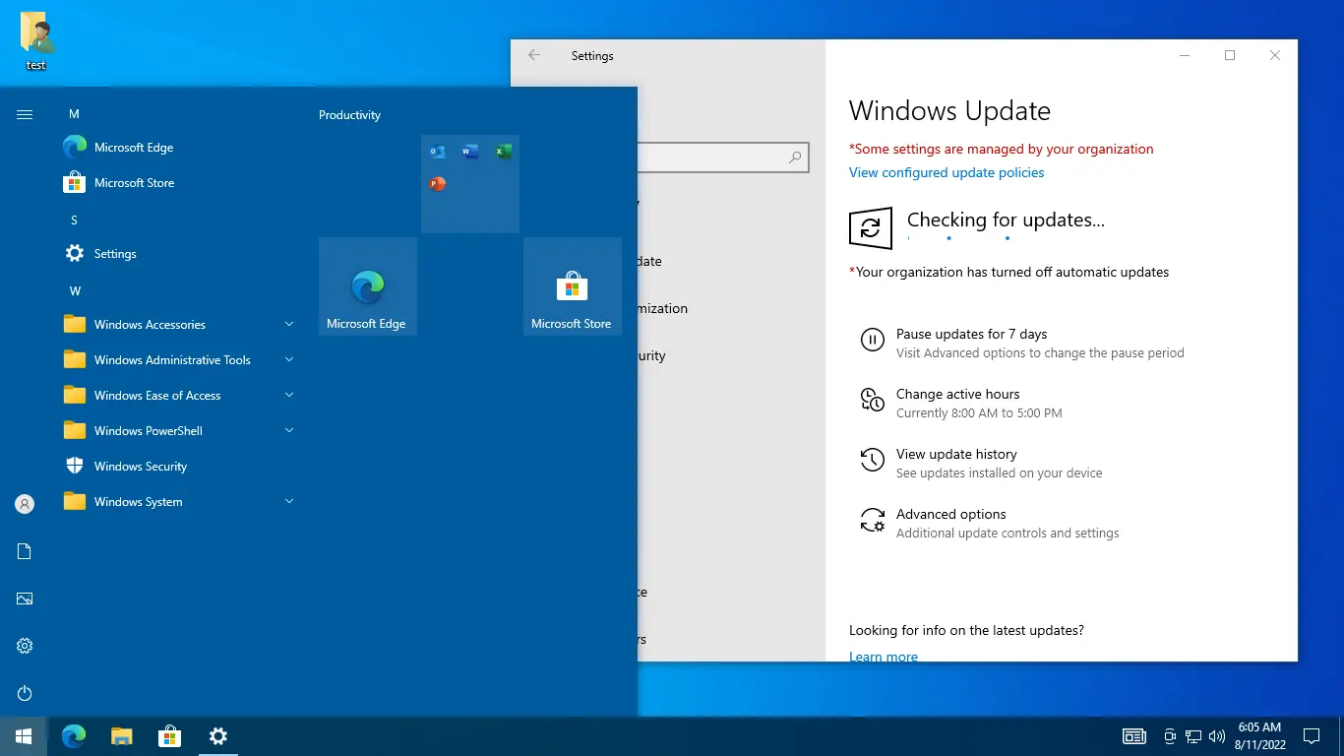Open File Explorer from the taskbar

(121, 736)
